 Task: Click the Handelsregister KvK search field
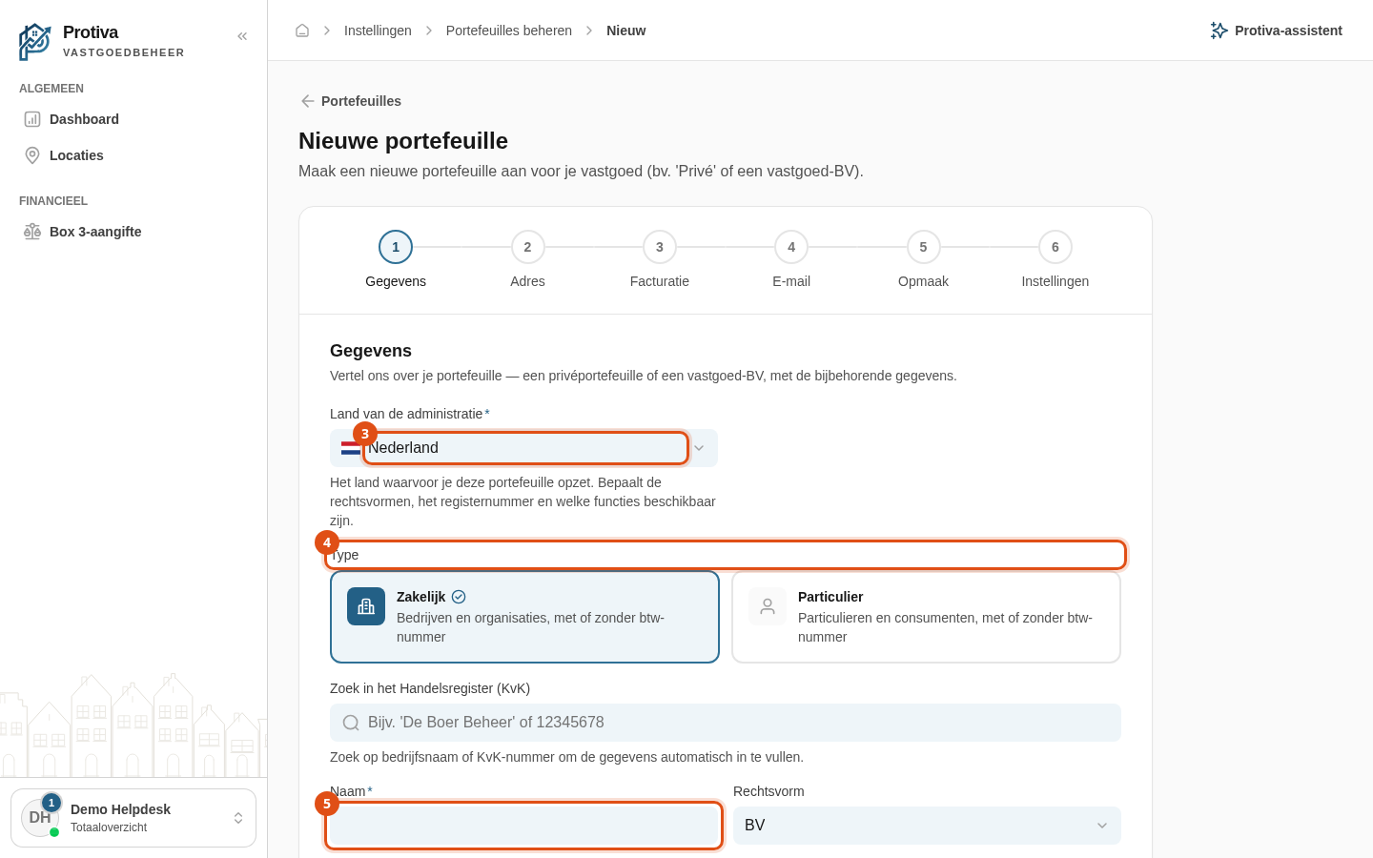pos(726,723)
